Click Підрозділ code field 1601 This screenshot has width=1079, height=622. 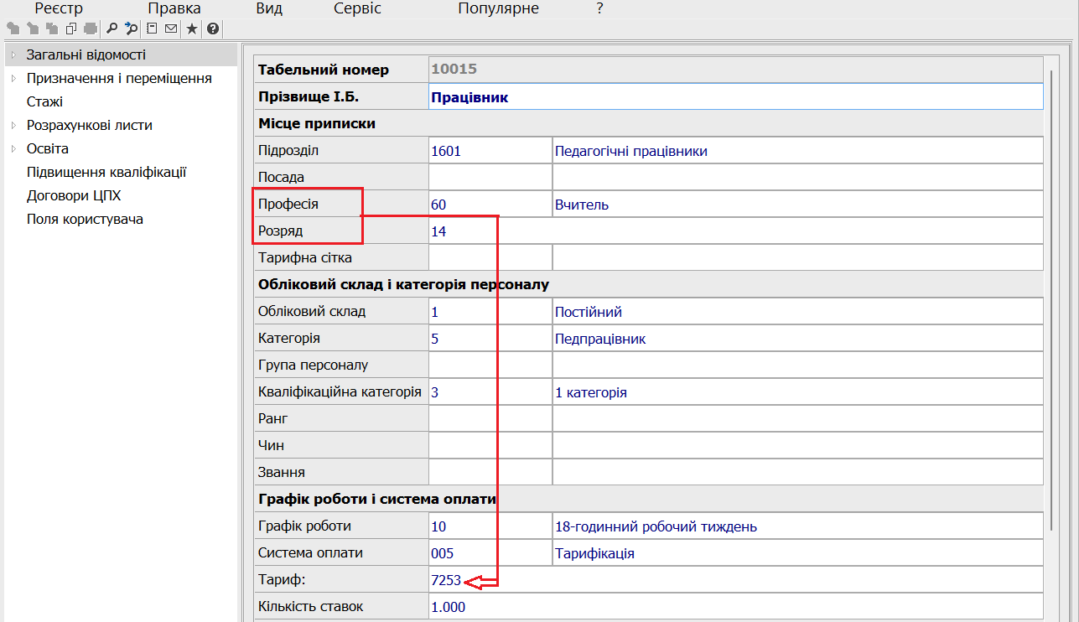click(490, 151)
